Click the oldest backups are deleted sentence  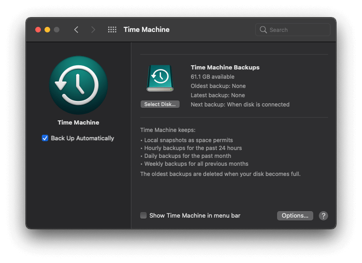click(220, 174)
